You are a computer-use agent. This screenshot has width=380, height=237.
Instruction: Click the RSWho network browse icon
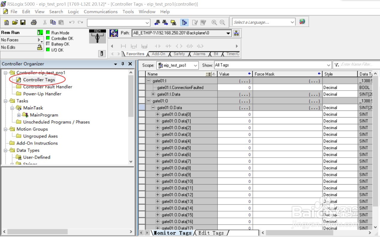coord(236,33)
